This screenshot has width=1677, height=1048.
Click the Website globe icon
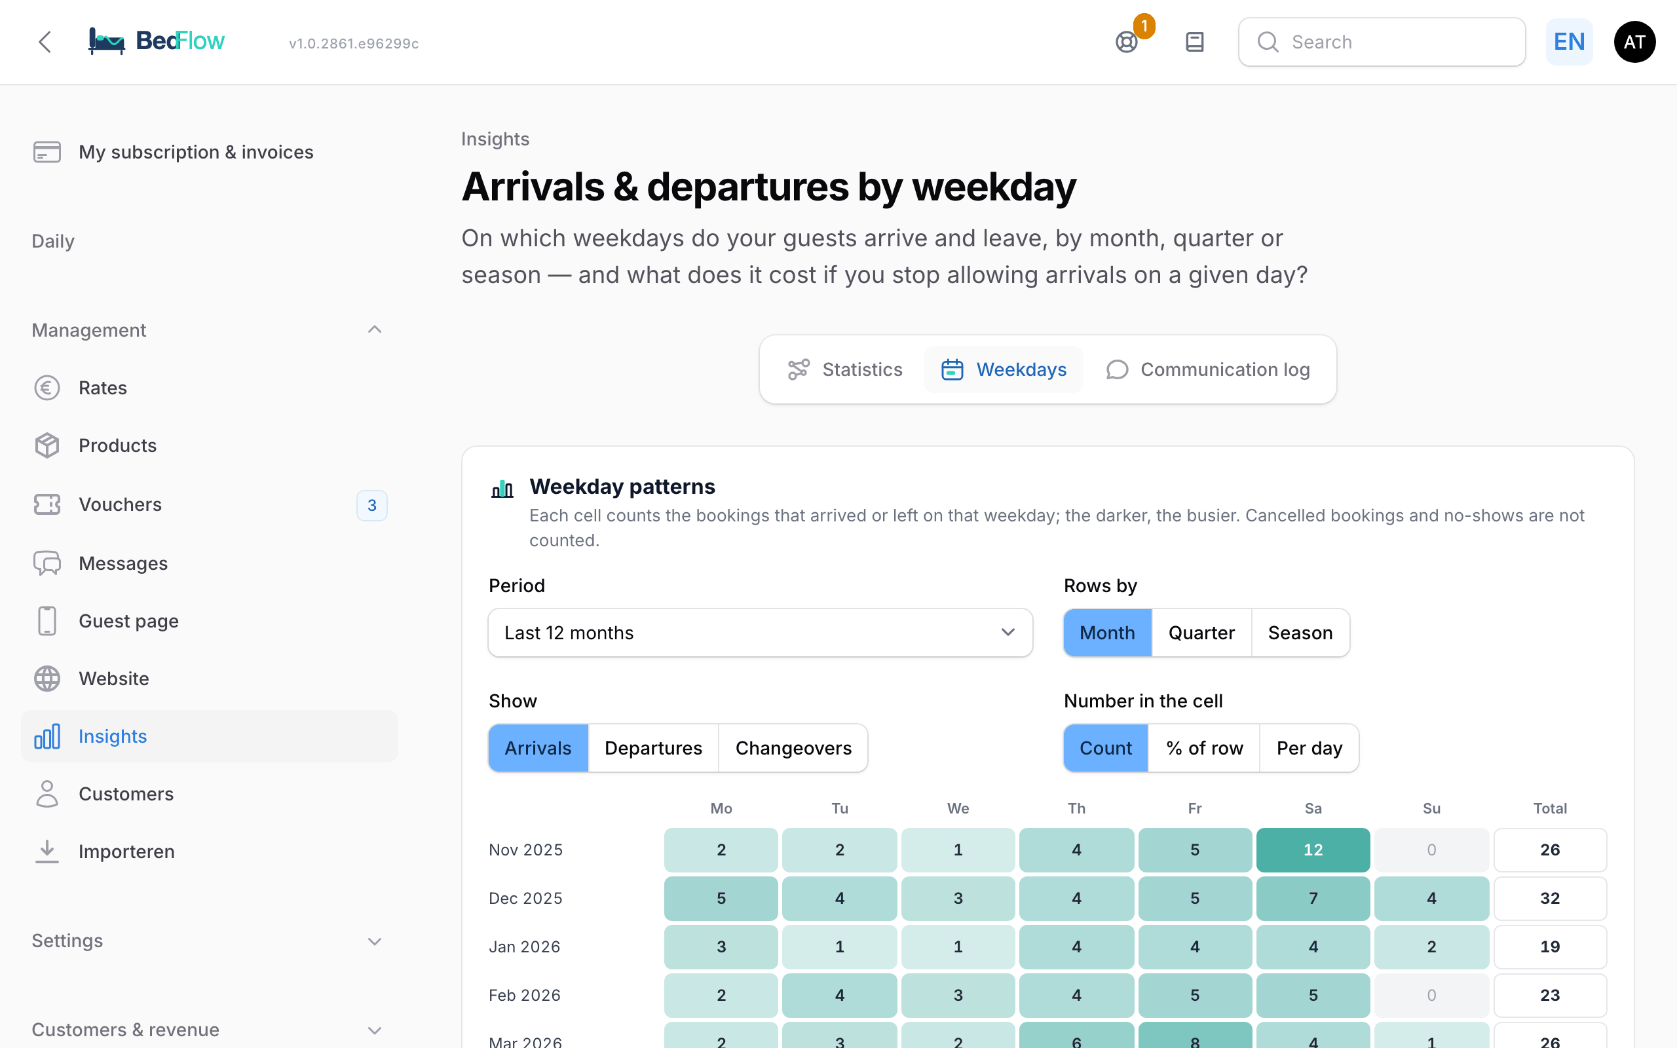coord(47,678)
